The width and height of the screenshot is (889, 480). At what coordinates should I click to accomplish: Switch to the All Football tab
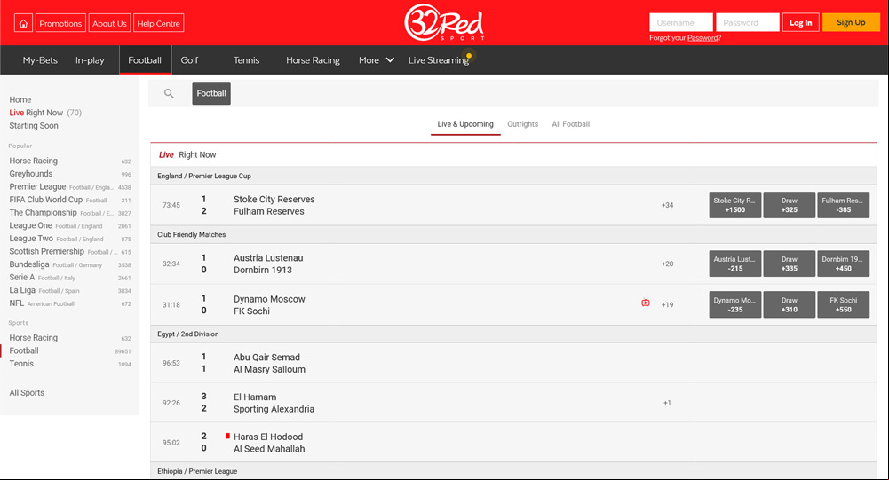pos(571,124)
